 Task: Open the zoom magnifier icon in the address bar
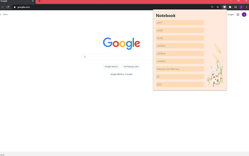[212, 7]
